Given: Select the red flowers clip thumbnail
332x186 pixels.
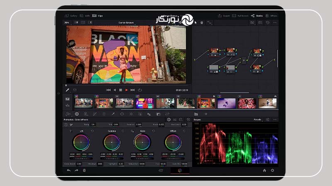Looking at the screenshot, I should pyautogui.click(x=247, y=103).
